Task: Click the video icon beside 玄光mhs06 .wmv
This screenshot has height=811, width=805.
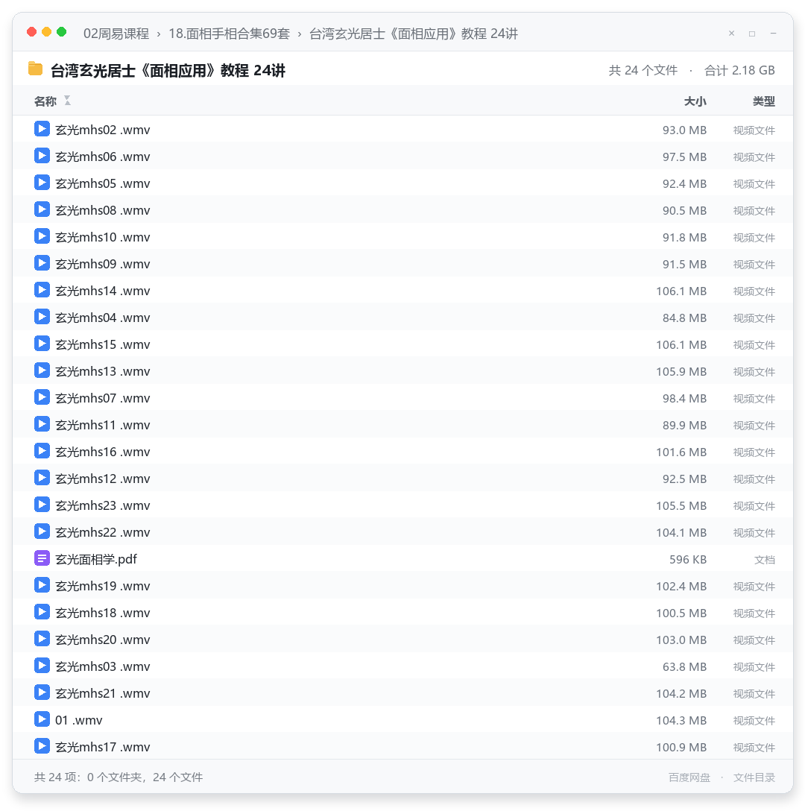Action: tap(42, 156)
